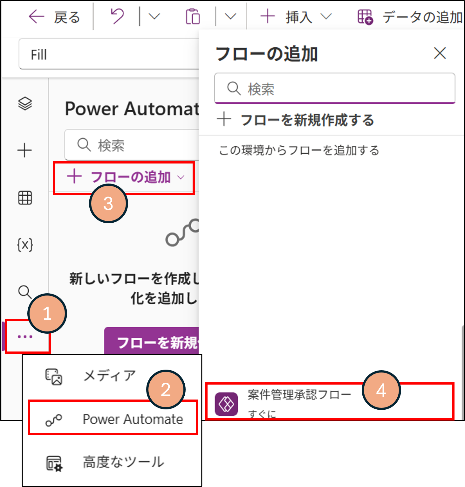This screenshot has width=465, height=487.
Task: Click the Paste clipboard icon
Action: pyautogui.click(x=193, y=17)
